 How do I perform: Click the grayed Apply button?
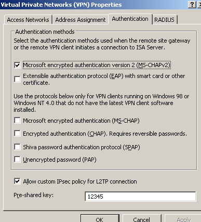tap(183, 218)
